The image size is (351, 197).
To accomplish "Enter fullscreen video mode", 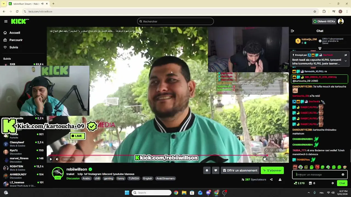I will pyautogui.click(x=284, y=159).
